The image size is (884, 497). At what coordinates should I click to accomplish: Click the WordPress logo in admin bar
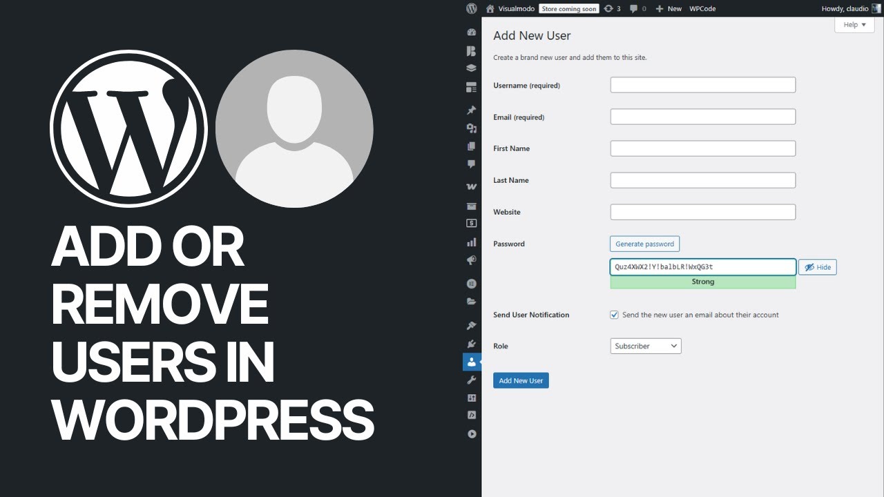click(472, 8)
